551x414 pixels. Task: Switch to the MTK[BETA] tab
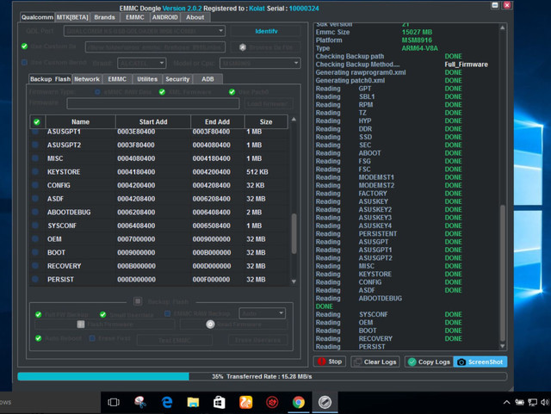[x=72, y=17]
